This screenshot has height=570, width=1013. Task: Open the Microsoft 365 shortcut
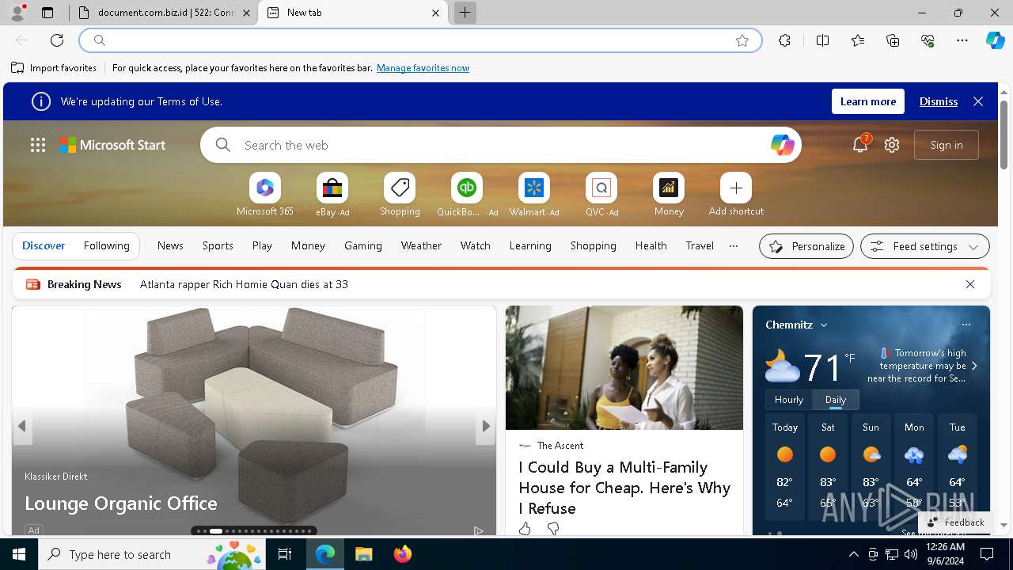coord(265,188)
